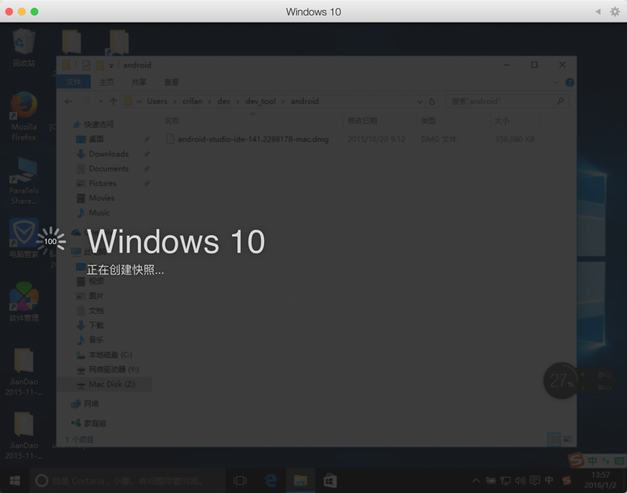Launch Mozilla Firefox from desktop
Viewport: 627px width, 493px height.
pos(24,116)
